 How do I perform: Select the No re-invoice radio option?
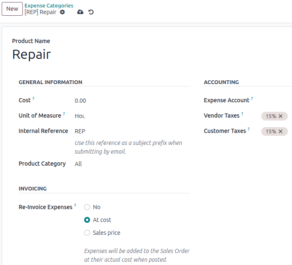(87, 207)
